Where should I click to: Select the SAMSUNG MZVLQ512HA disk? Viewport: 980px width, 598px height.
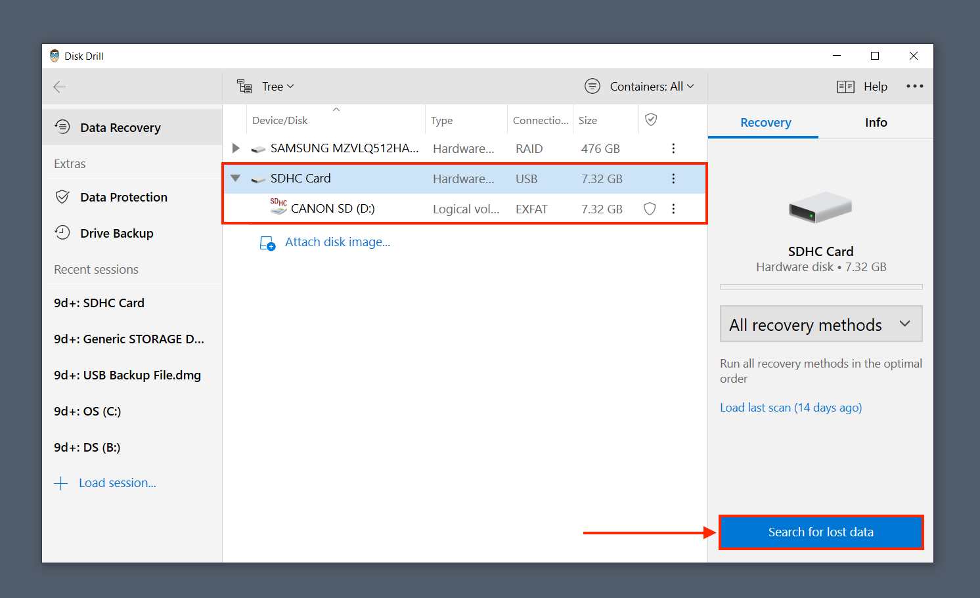tap(464, 148)
